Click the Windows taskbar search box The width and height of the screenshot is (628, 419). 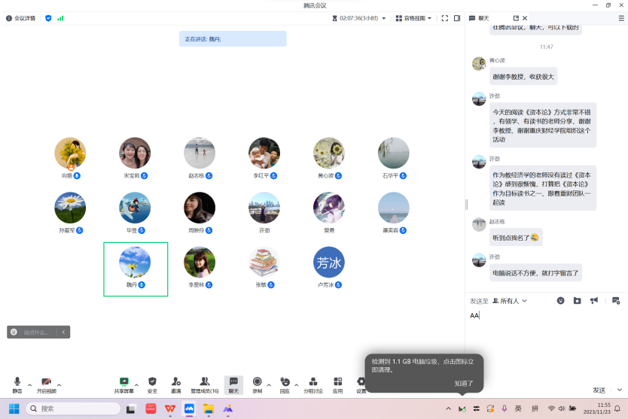coord(73,408)
